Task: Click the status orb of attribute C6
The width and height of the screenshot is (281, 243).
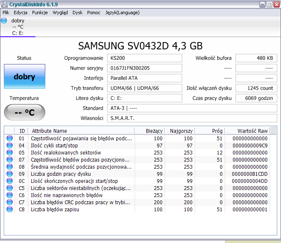Action: [x=10, y=195]
